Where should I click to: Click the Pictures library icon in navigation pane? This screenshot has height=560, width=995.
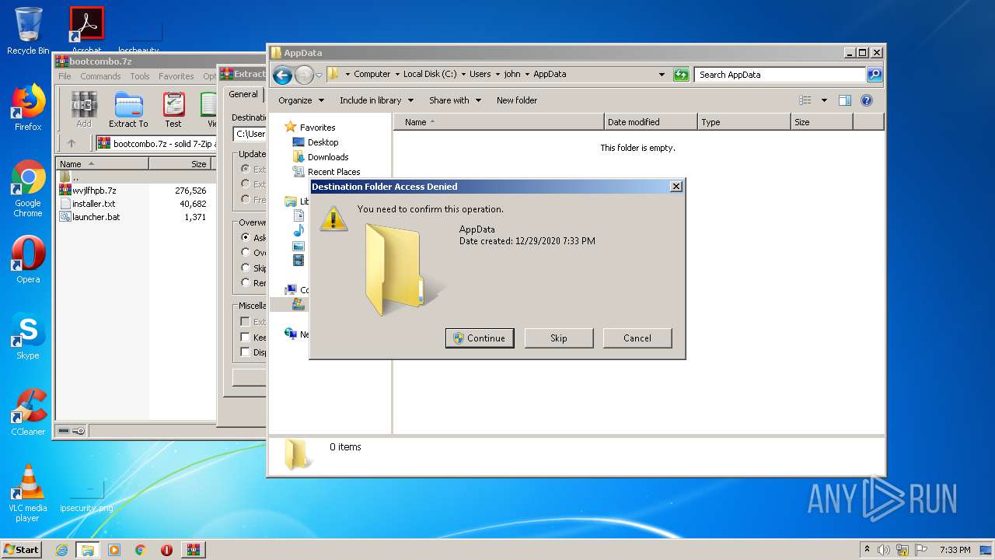click(x=298, y=246)
